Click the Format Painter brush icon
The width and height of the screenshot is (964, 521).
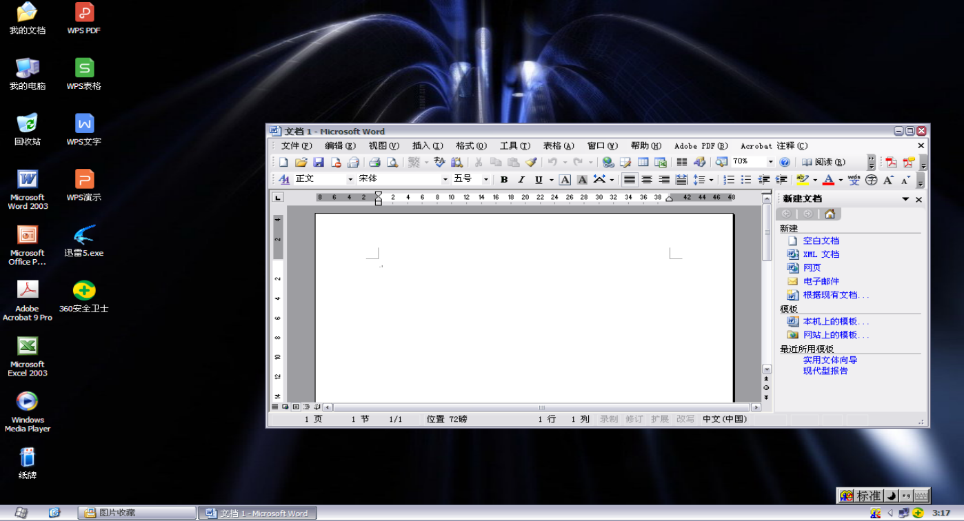coord(531,162)
